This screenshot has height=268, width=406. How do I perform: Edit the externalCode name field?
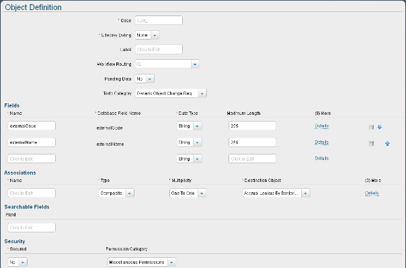tap(32, 126)
